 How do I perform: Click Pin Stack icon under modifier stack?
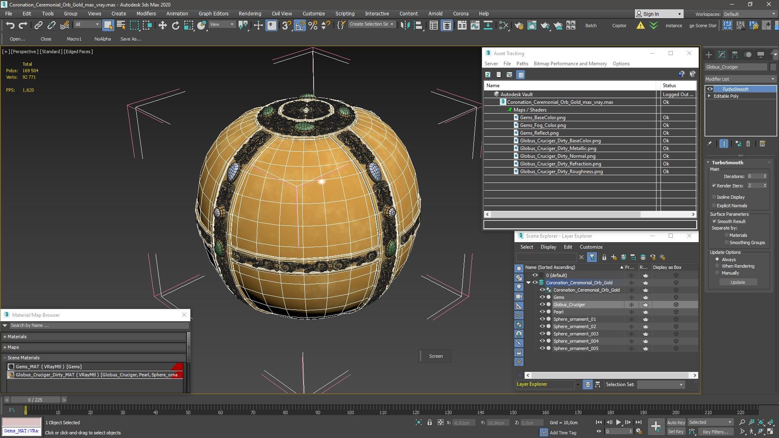pyautogui.click(x=709, y=144)
